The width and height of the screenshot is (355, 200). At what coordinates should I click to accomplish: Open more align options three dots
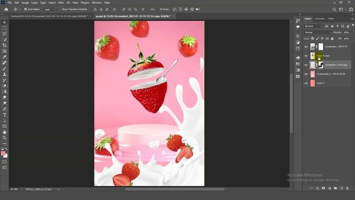153,9
